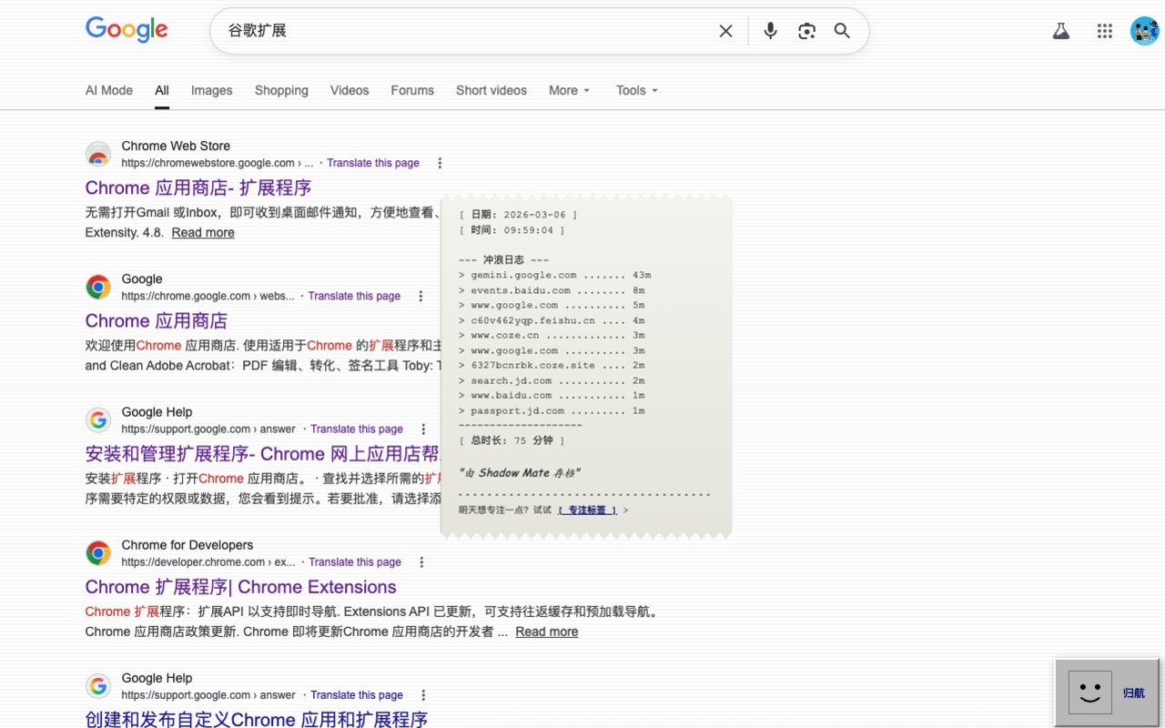Open more options for Chrome for Developers result
This screenshot has height=728, width=1165.
(x=421, y=561)
